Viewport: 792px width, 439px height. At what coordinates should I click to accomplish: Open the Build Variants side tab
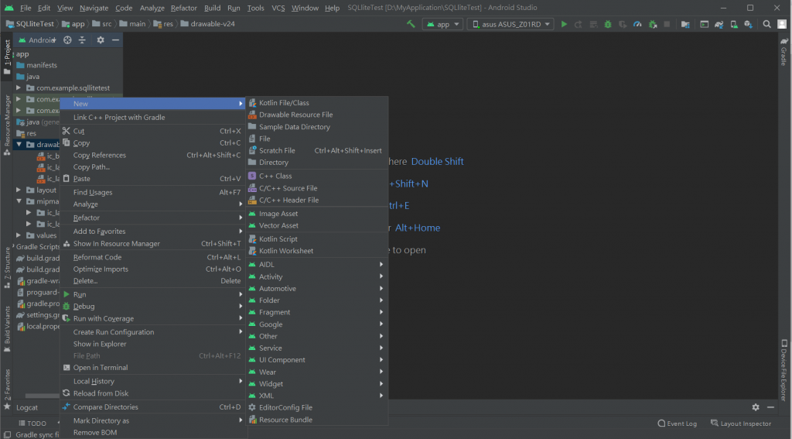point(7,329)
